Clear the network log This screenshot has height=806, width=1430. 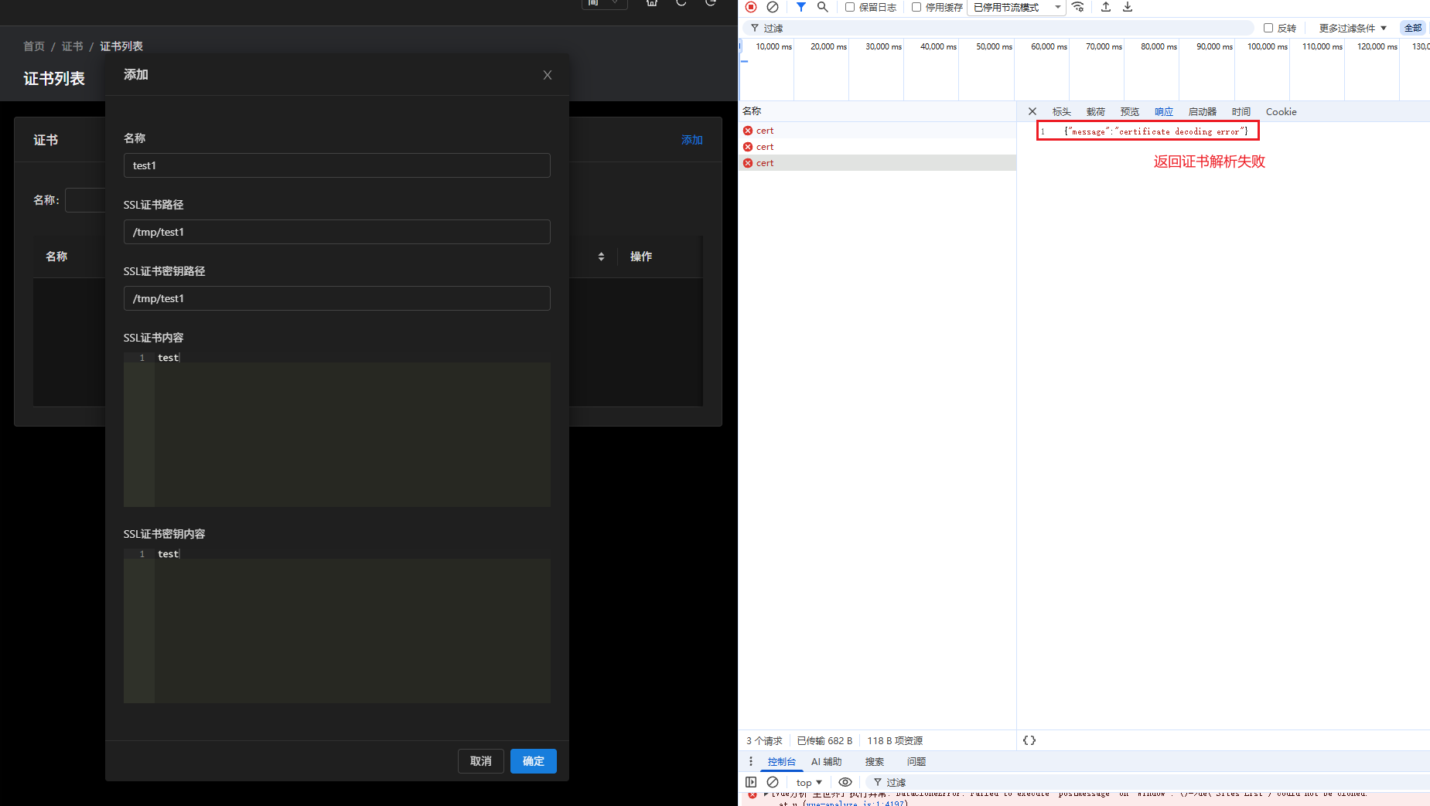coord(772,7)
